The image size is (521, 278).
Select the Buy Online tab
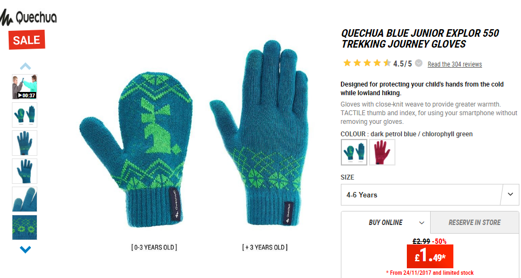(386, 222)
